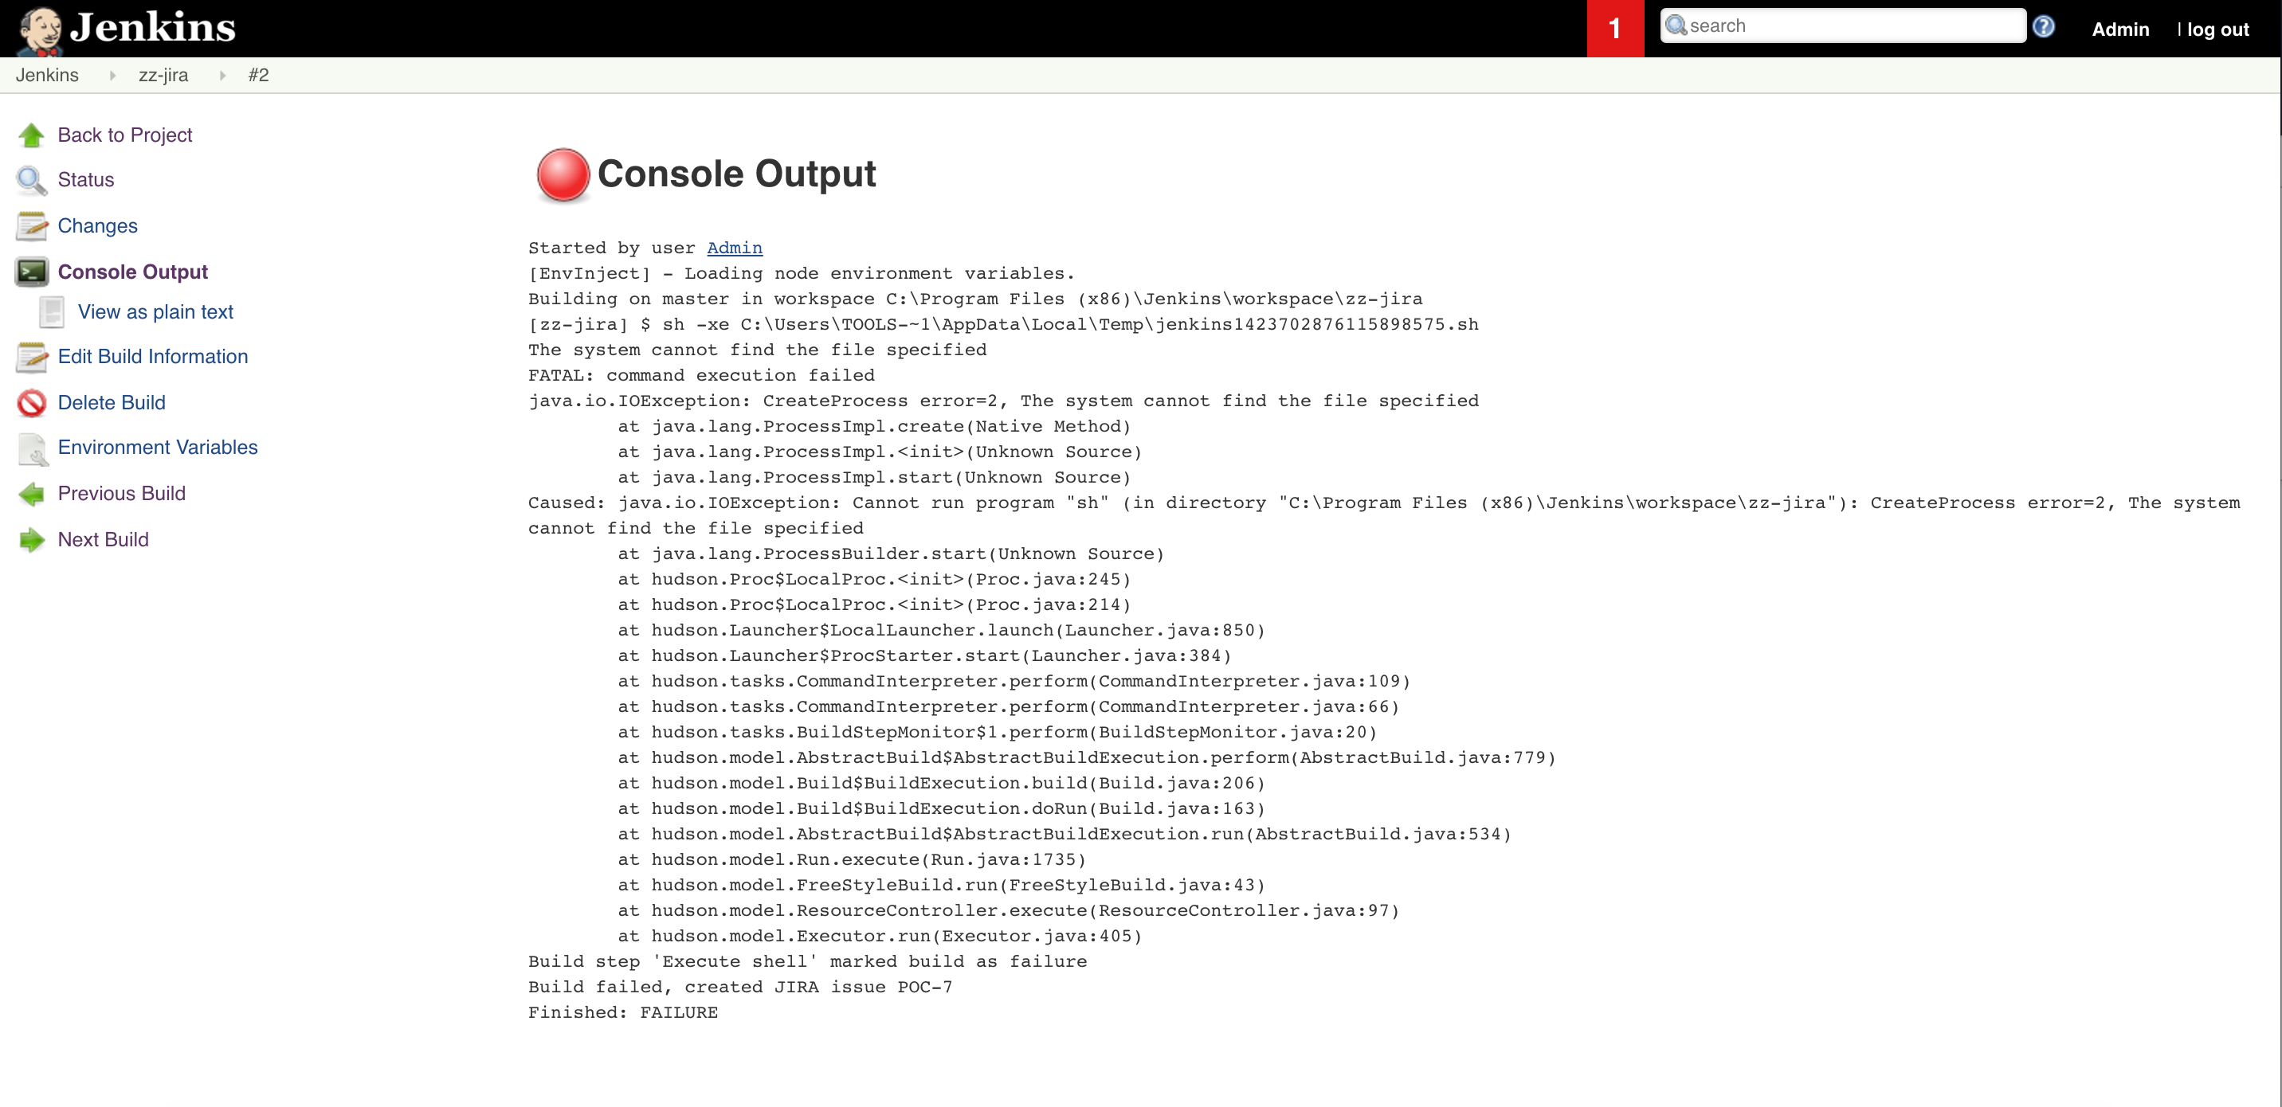Click the Status icon in sidebar
Viewport: 2282px width, 1107px height.
tap(32, 179)
